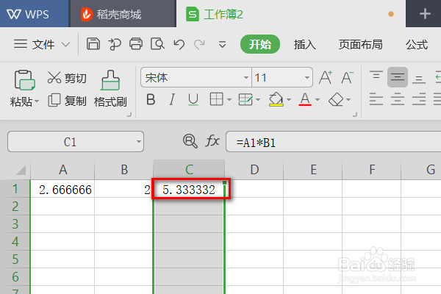Apply the cell borders icon
Viewport: 441px width, 294px height.
tap(216, 99)
